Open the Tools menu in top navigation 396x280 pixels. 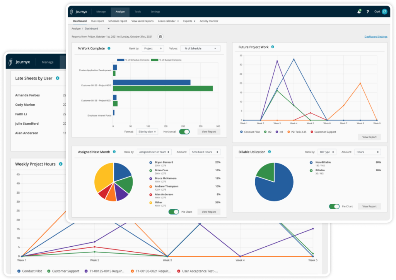(138, 12)
